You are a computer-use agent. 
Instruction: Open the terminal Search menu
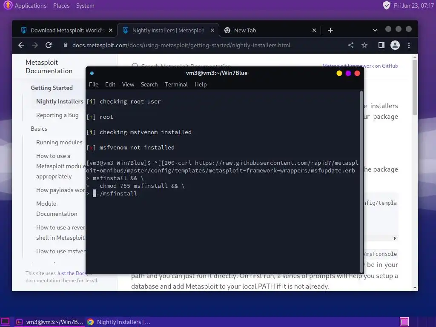[x=149, y=85]
